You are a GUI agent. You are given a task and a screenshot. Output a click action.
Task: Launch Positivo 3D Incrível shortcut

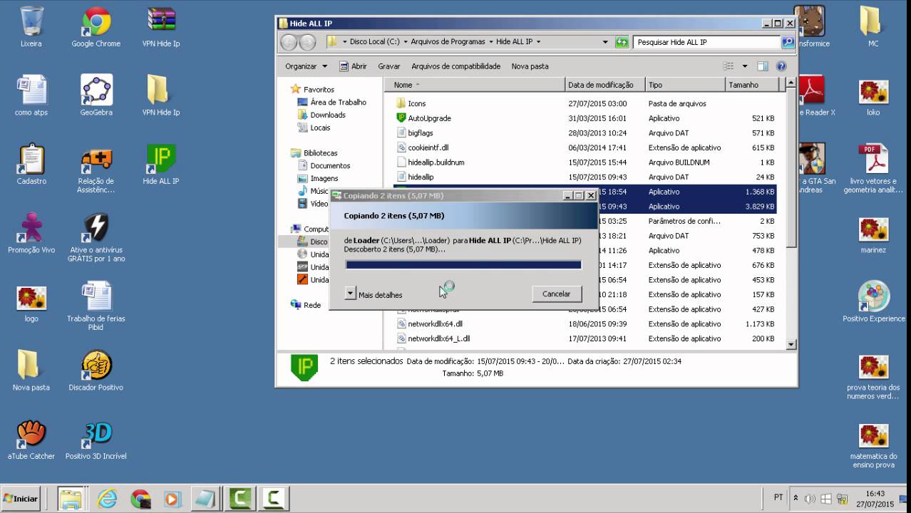(96, 440)
